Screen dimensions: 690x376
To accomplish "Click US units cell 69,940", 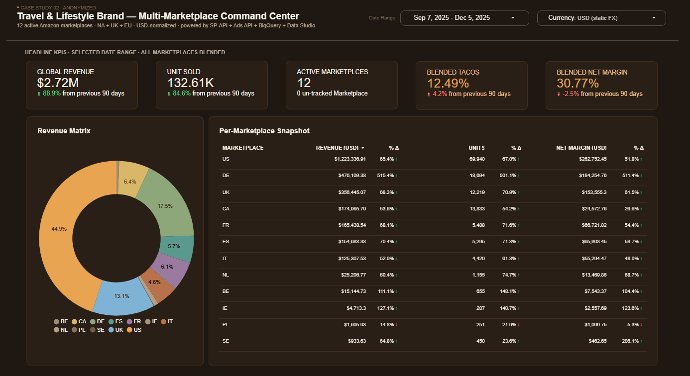I will tap(477, 159).
